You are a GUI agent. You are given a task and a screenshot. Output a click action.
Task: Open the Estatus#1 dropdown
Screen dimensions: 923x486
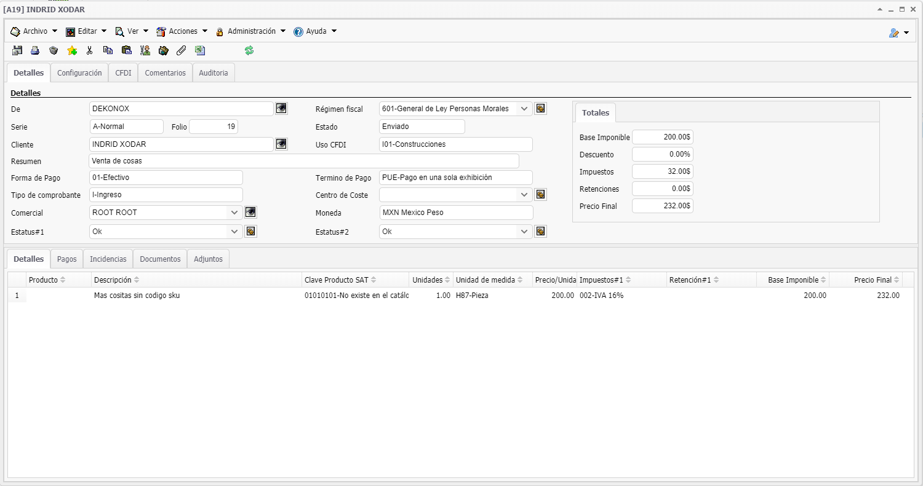(234, 232)
